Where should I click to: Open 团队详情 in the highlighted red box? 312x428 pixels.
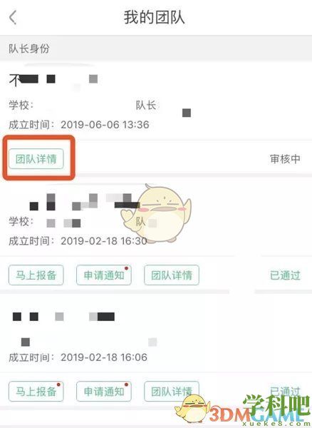tap(36, 158)
